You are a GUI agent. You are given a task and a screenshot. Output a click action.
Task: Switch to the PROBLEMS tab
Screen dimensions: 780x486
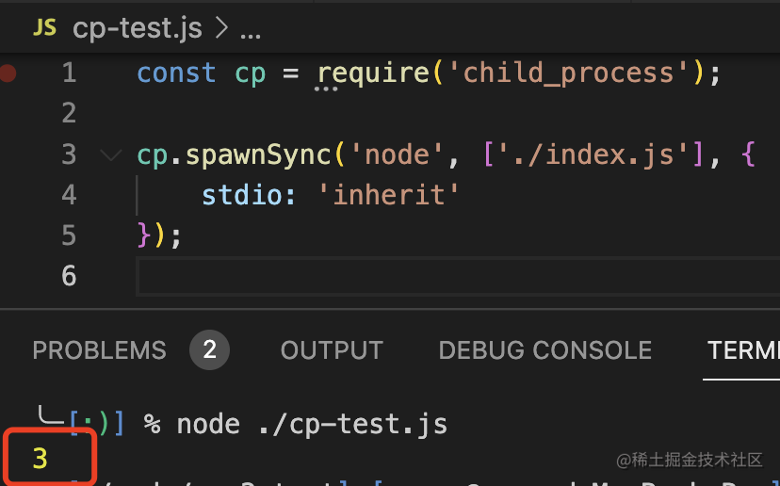(99, 350)
